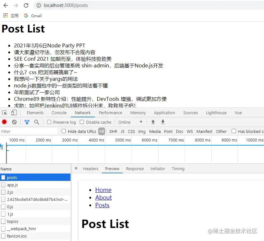Show the Initiator tab of request
The height and width of the screenshot is (241, 264).
(158, 169)
